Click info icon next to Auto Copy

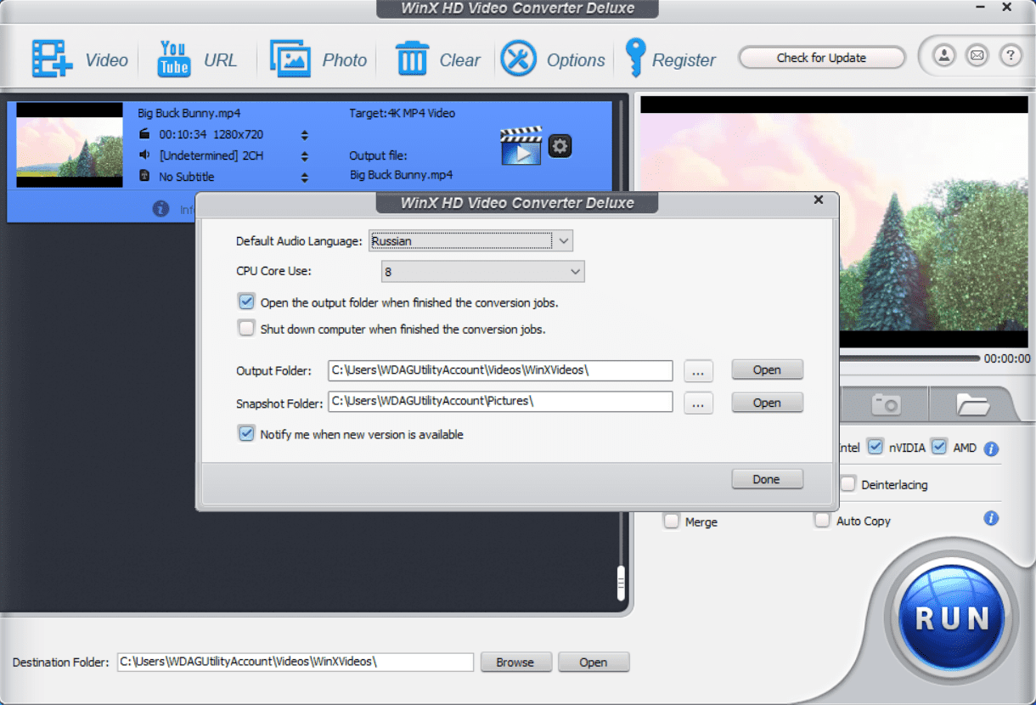[x=991, y=518]
